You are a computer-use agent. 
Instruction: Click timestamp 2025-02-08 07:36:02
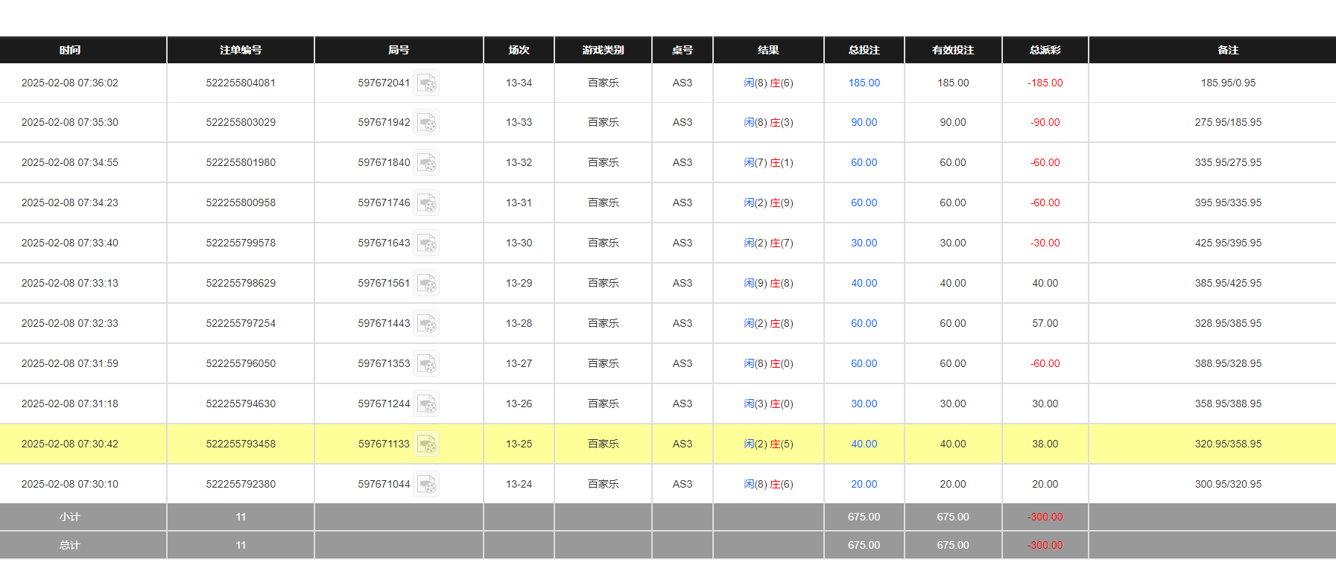tap(70, 83)
